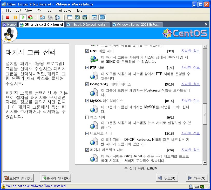Open the snapshot manager toolbar icon
Viewport: 211px width, 190px height.
coord(58,17)
